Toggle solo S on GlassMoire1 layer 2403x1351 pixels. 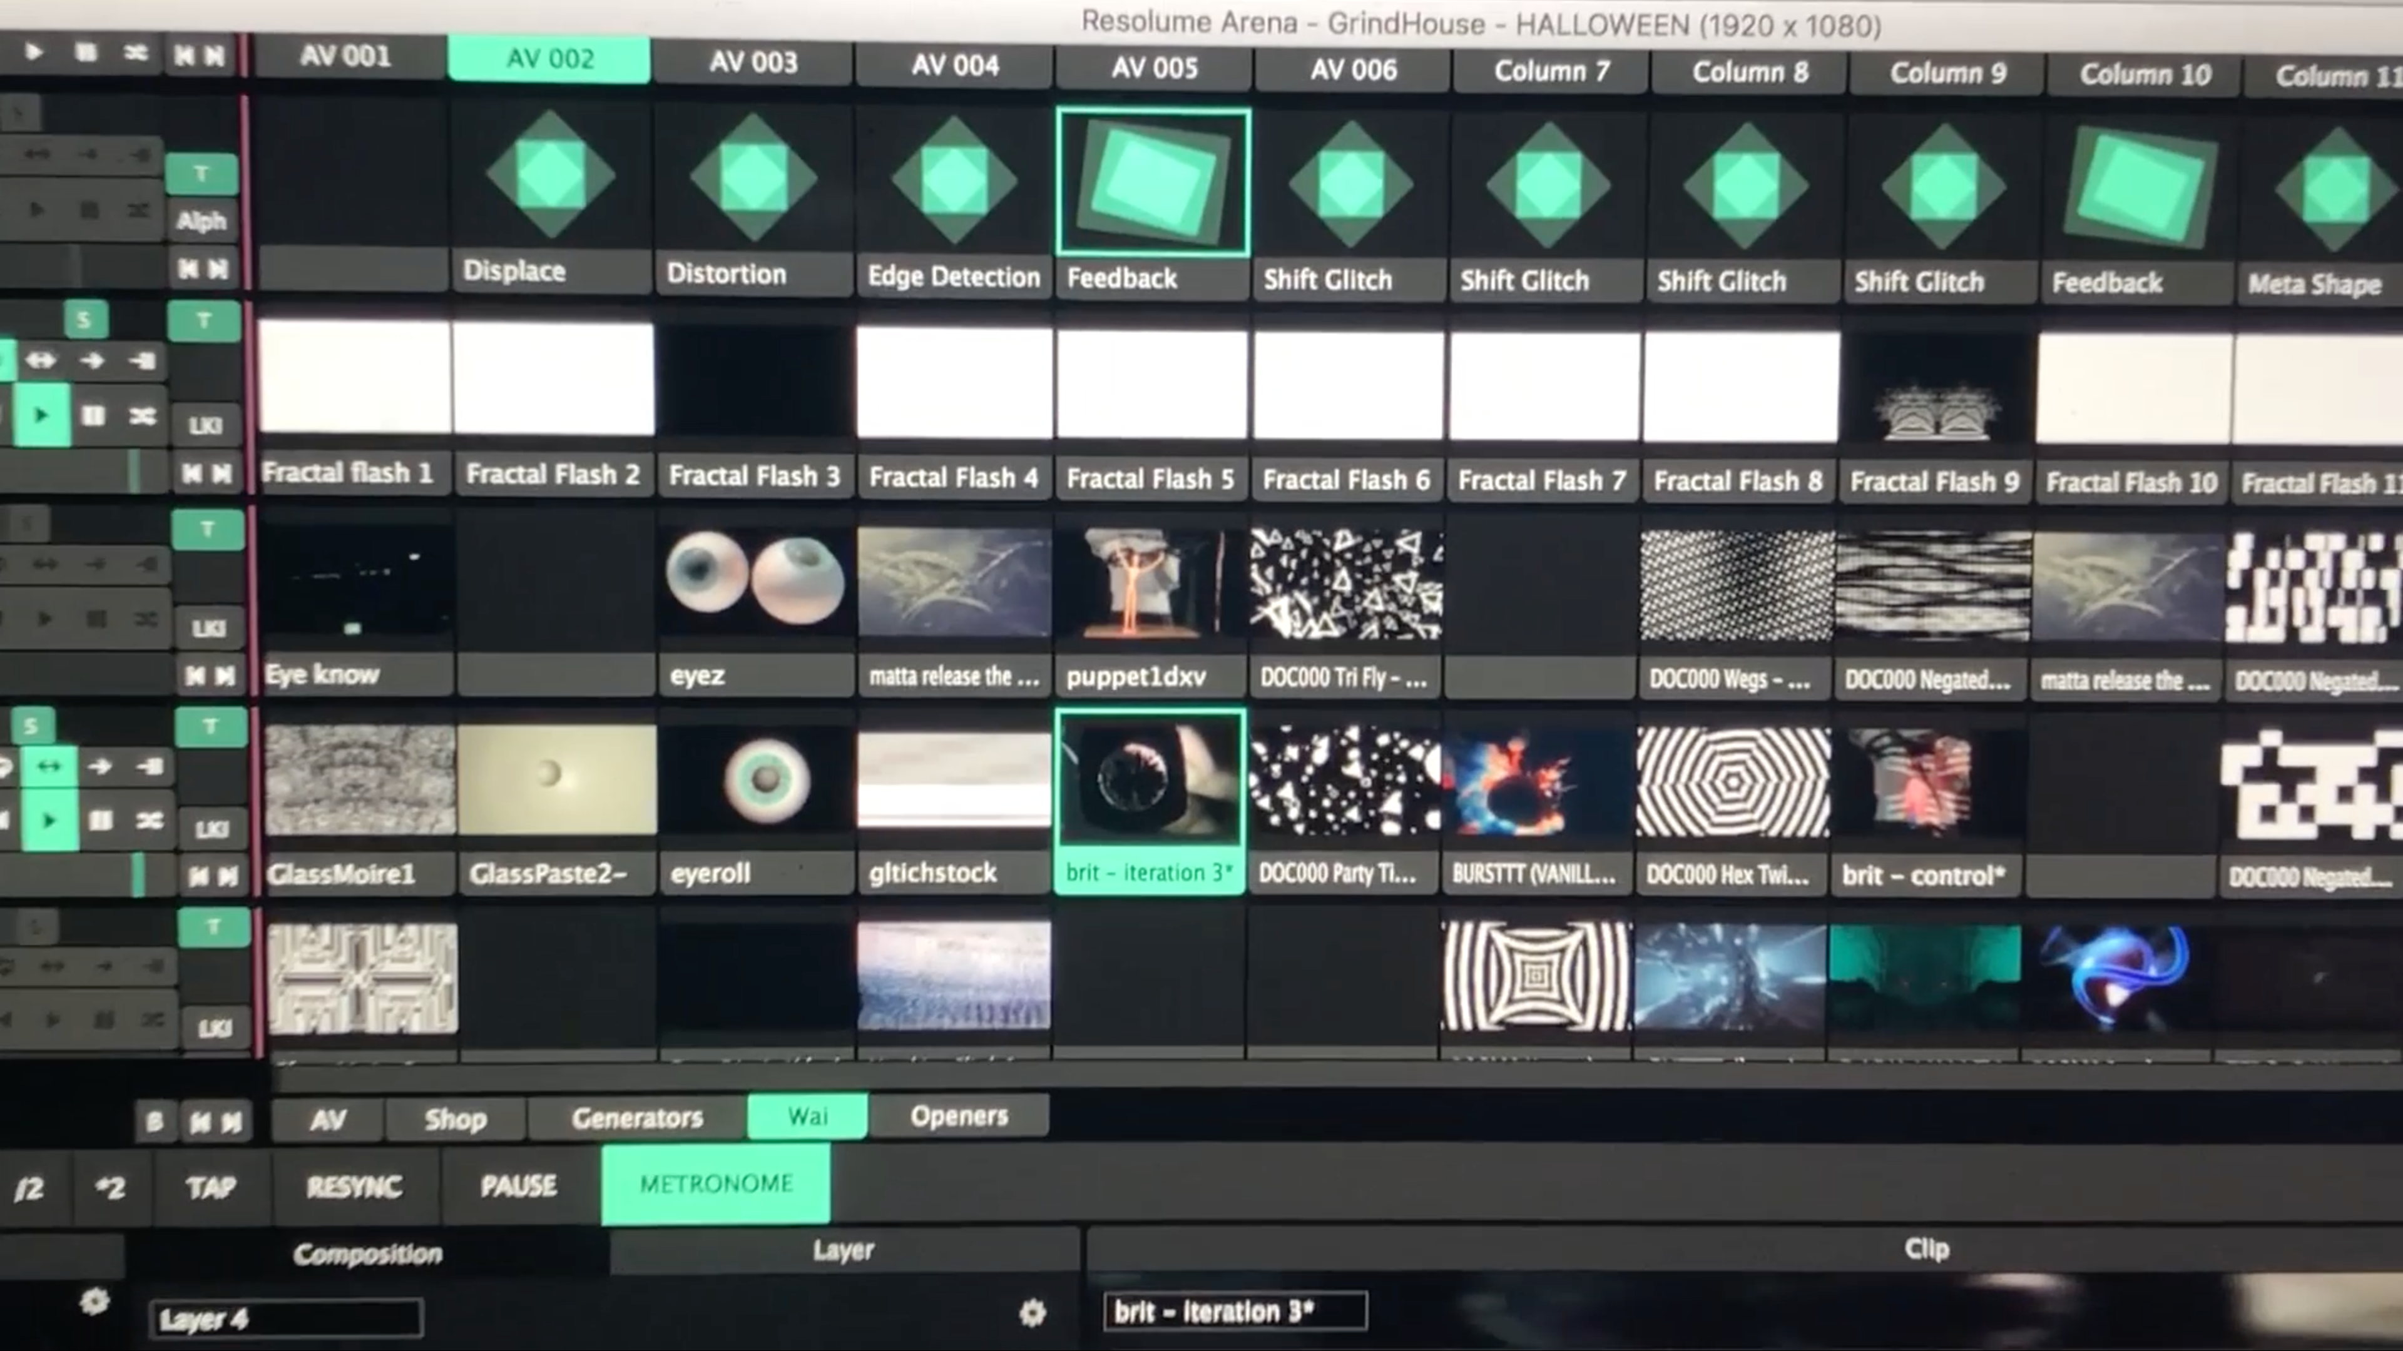(x=31, y=726)
